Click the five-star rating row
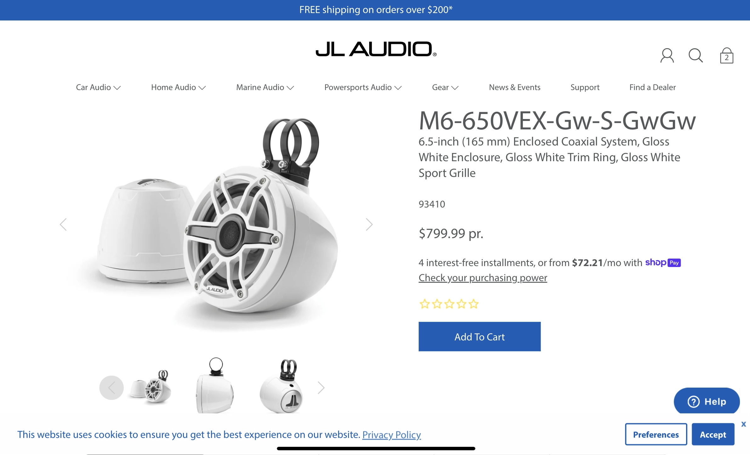 click(449, 304)
